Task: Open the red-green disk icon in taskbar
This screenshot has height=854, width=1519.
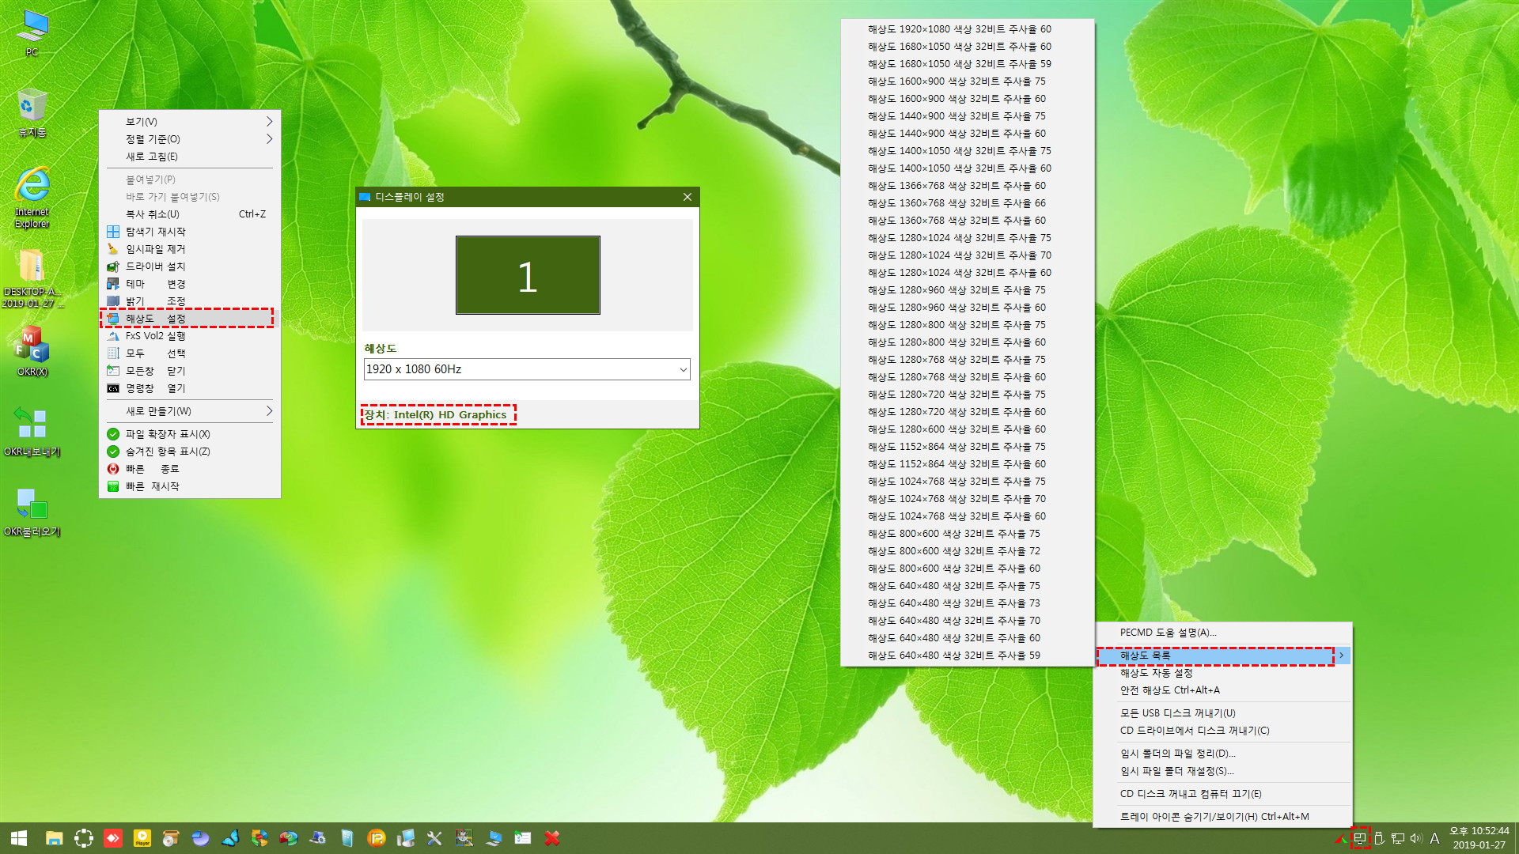Action: pyautogui.click(x=289, y=838)
